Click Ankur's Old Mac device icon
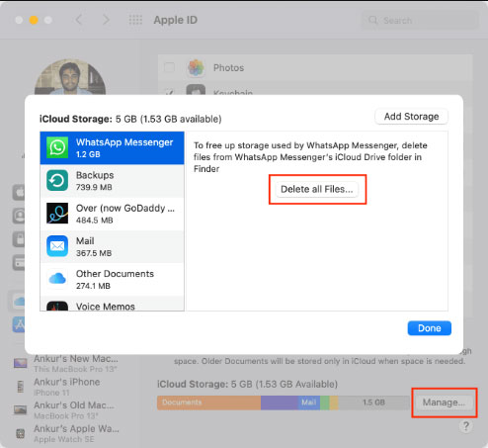Viewport: 488px width, 448px height. coord(20,409)
